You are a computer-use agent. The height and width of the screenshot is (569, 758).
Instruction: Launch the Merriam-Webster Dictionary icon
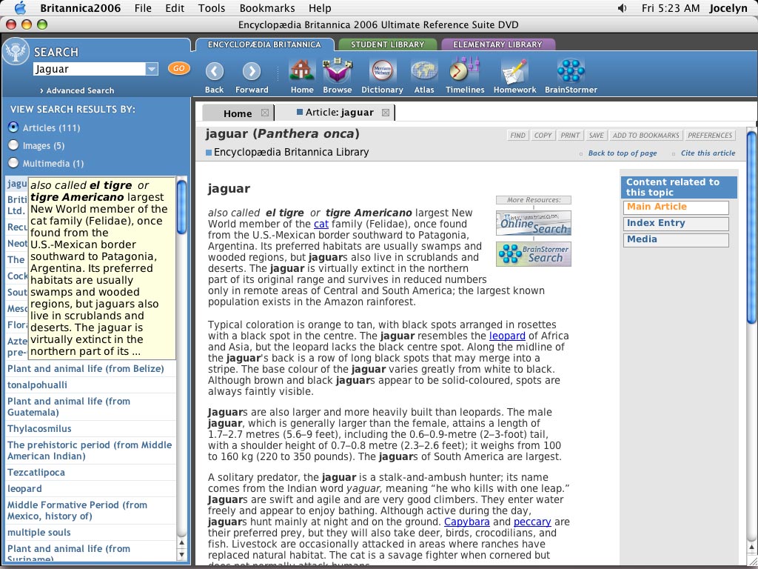coord(382,70)
